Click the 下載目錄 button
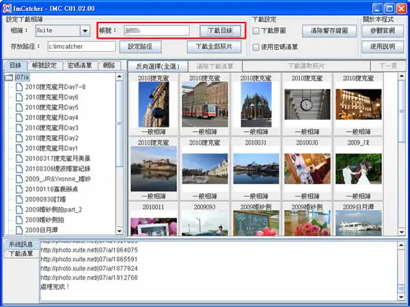This screenshot has width=410, height=307. pos(220,31)
